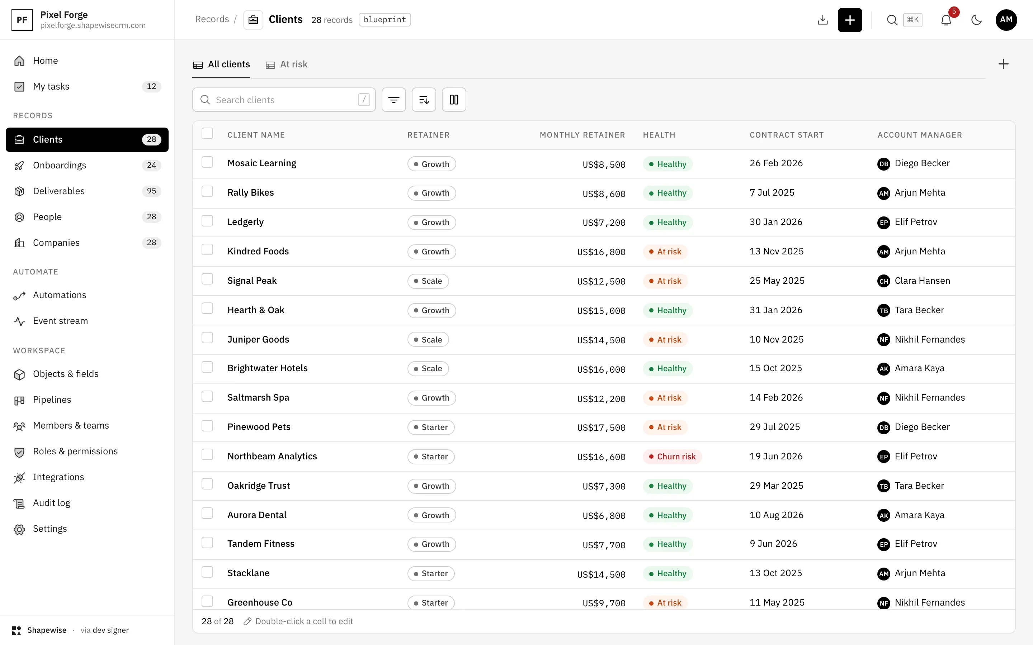Click the black plus button to add a record
1033x645 pixels.
[x=849, y=20]
